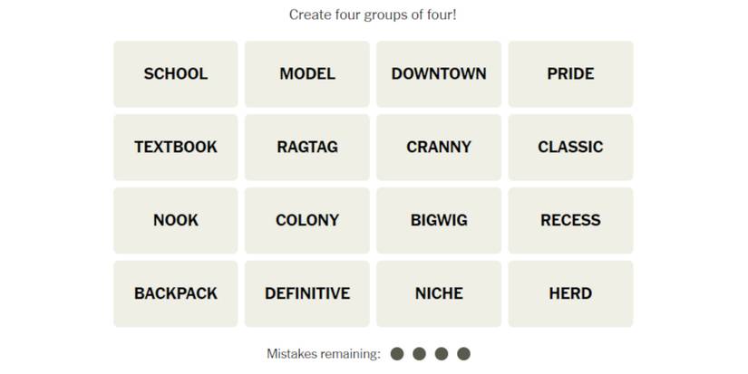The height and width of the screenshot is (374, 748).
Task: Click the "Mistakes remaining:" label
Action: click(x=324, y=354)
